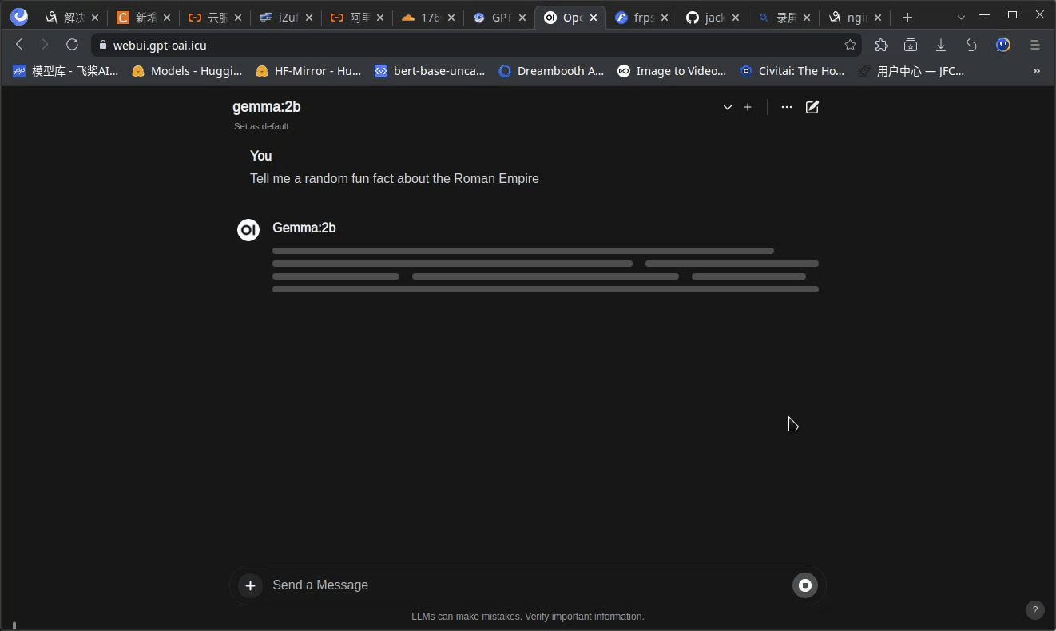Switch to the ngin tab

click(x=855, y=18)
